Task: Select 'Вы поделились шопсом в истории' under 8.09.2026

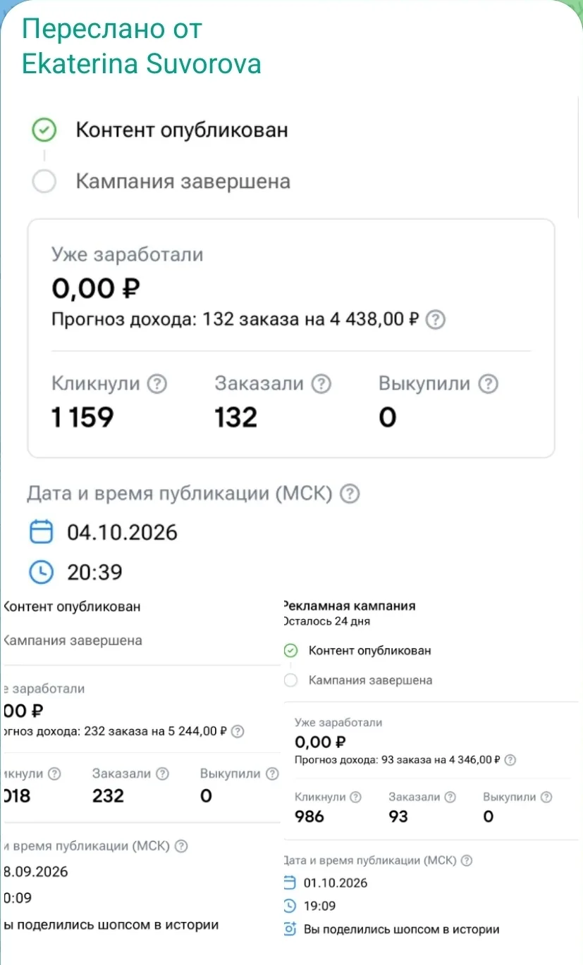Action: tap(111, 925)
